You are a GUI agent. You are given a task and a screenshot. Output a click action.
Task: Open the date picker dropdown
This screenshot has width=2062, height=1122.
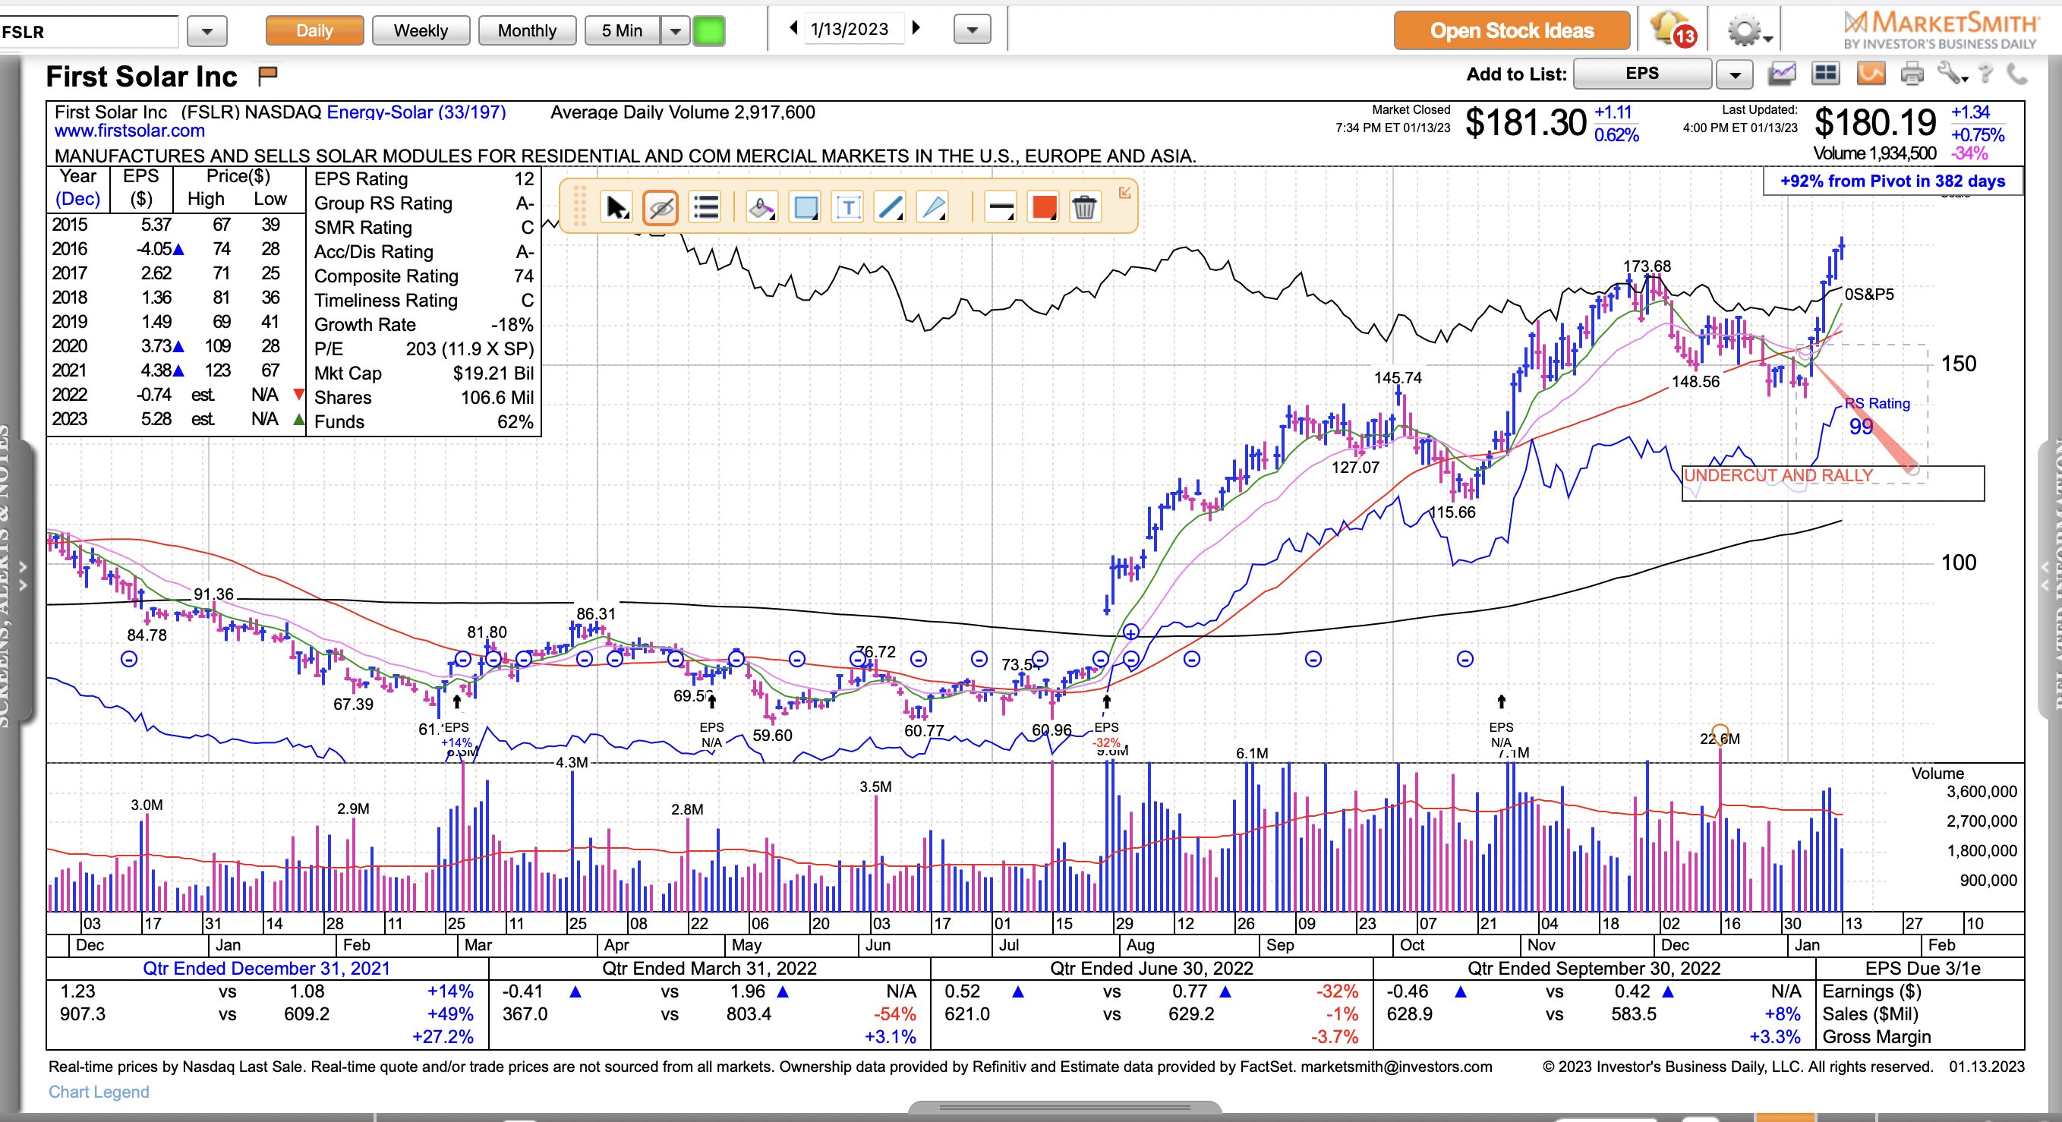point(973,30)
